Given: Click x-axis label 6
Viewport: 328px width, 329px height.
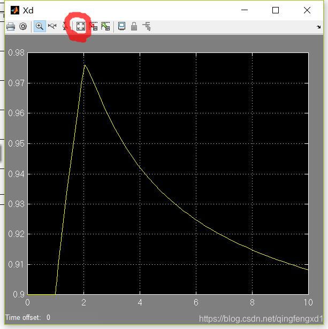Looking at the screenshot, I should [x=196, y=302].
